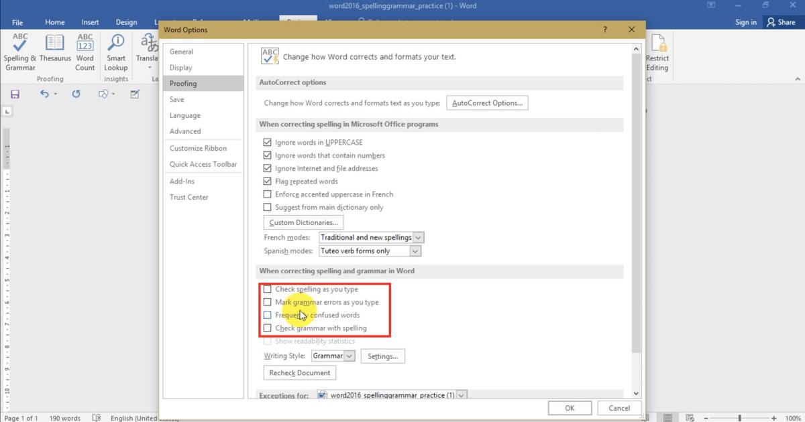Launch Smart Lookup from Insights
This screenshot has height=422, width=805.
[116, 52]
